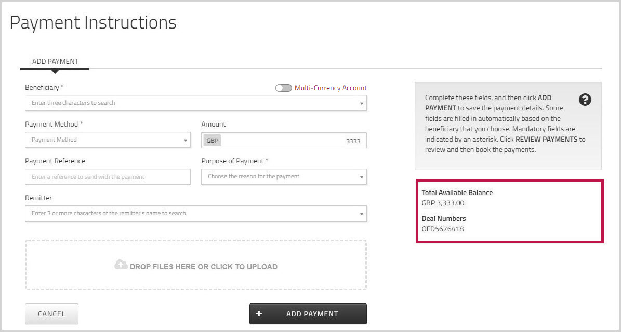Click the drop files upload area
Screen dimensions: 621x332
(195, 265)
